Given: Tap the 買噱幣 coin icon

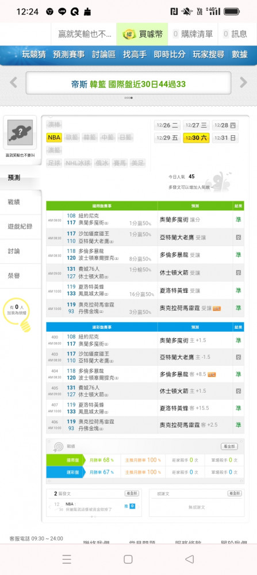Looking at the screenshot, I should (129, 34).
